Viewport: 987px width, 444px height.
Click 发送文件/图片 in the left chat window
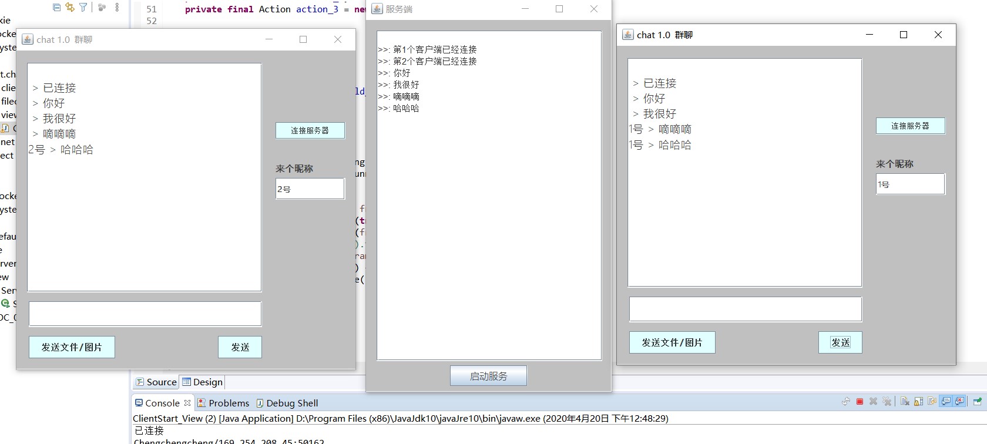(72, 347)
